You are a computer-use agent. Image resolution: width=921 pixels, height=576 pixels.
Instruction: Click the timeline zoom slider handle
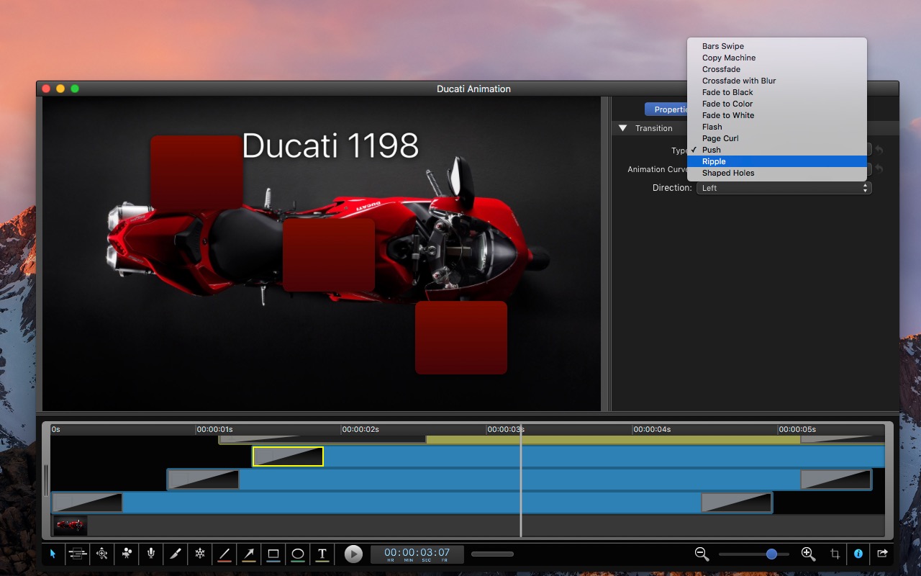coord(771,554)
